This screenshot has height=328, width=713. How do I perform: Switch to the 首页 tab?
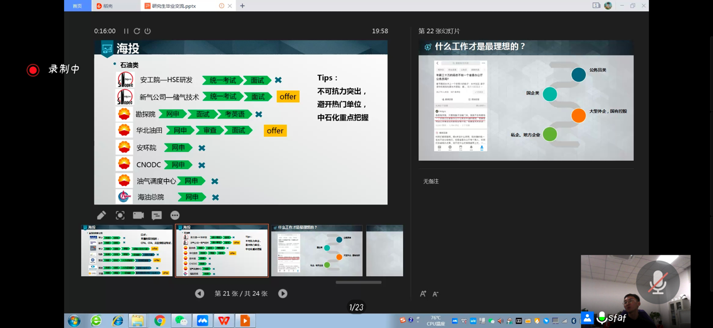pyautogui.click(x=77, y=6)
